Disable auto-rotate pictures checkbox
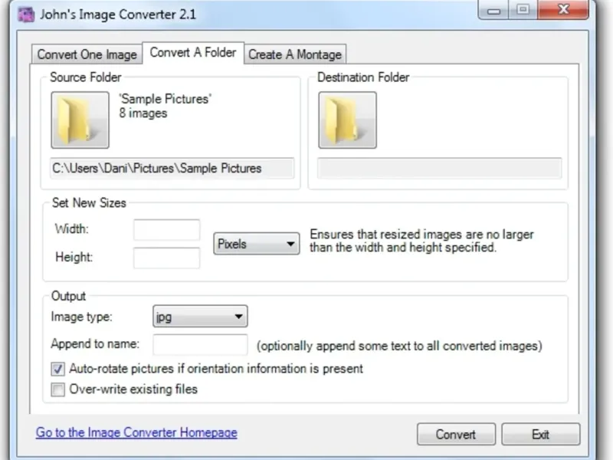The width and height of the screenshot is (613, 460). pyautogui.click(x=58, y=369)
